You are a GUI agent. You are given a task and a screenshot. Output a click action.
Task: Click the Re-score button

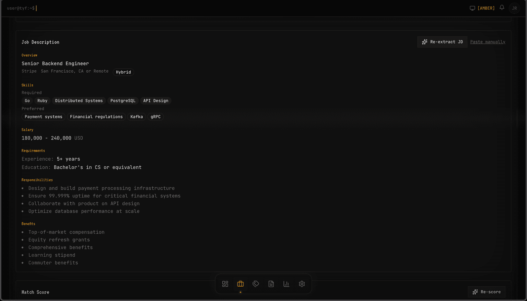click(x=487, y=292)
